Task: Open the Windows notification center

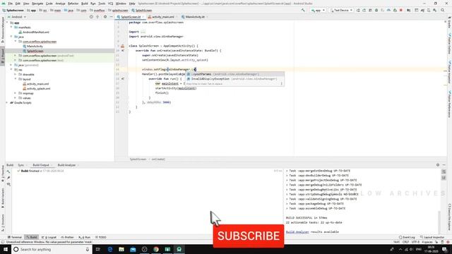Action: [x=445, y=249]
